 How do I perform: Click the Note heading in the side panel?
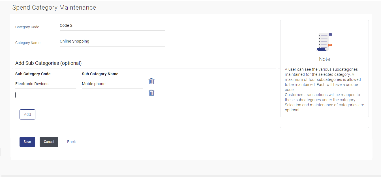(324, 59)
